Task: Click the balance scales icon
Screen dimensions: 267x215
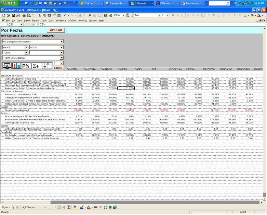Action: click(x=7, y=65)
